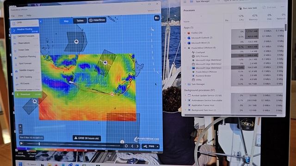296x166 pixels.
Task: Click the Task Manager vertical scrollbar
Action: pos(285,27)
